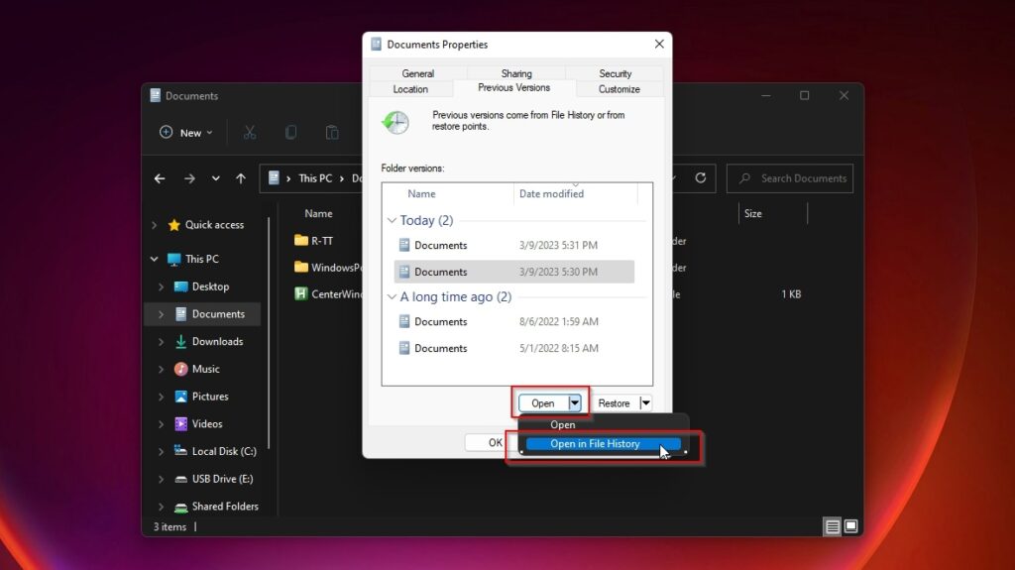Click the Local Disk (C:) drive icon

coord(180,451)
